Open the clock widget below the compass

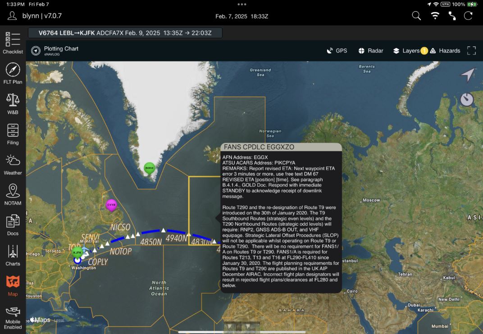click(467, 100)
